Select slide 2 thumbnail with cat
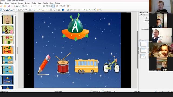173x97 pixels. (8, 30)
